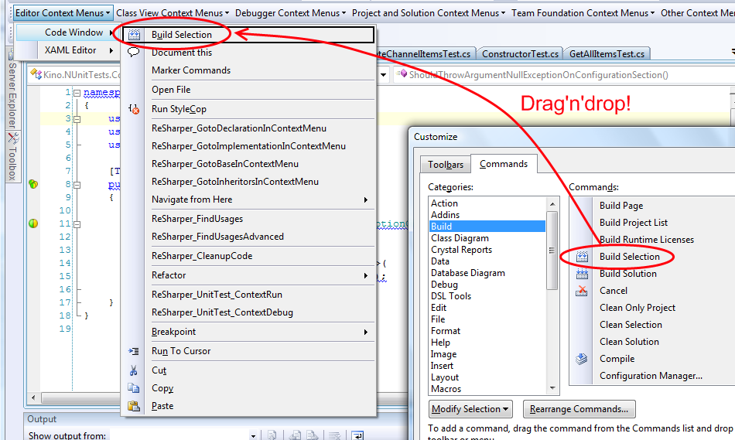Click Marker Commands menu entry

tap(191, 70)
